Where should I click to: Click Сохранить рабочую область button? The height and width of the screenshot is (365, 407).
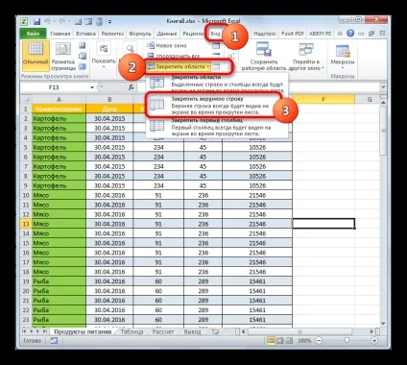[264, 57]
